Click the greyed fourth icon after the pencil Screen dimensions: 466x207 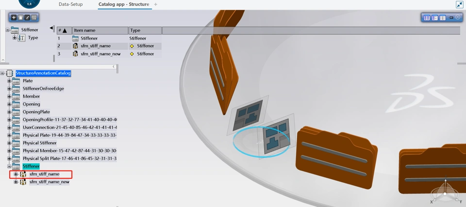coord(33,17)
